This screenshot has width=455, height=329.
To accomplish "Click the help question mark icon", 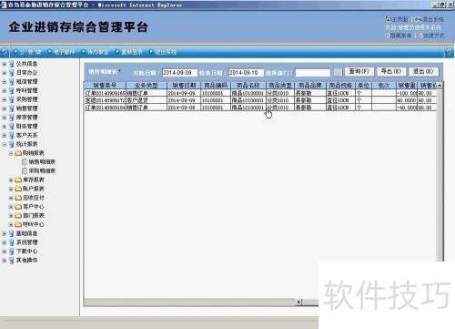I will point(450,52).
